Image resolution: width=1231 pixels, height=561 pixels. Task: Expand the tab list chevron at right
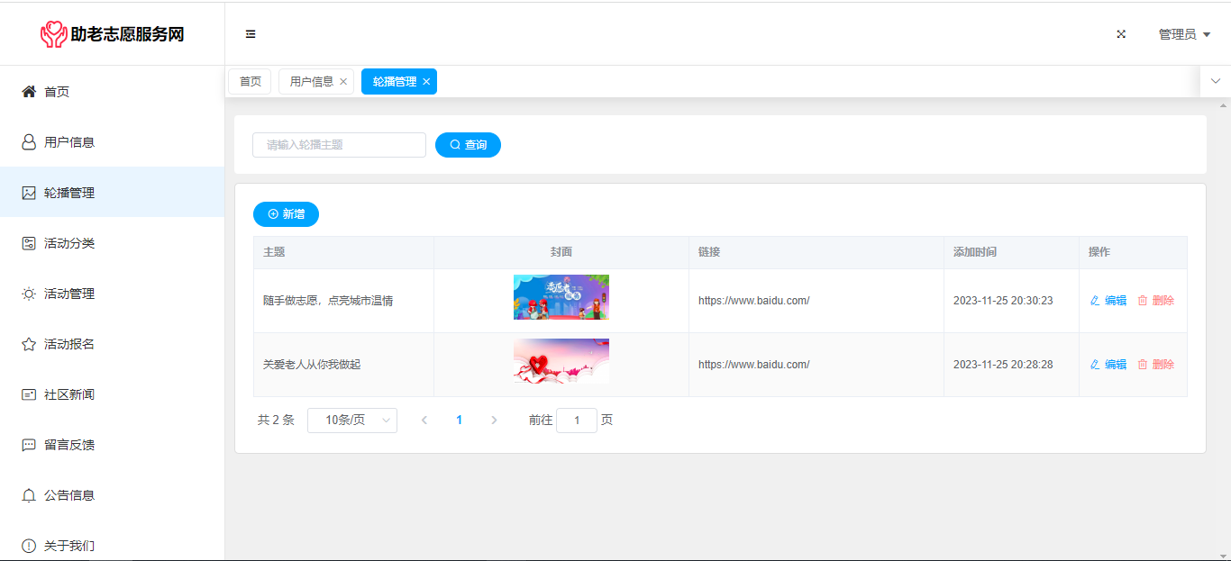tap(1216, 81)
